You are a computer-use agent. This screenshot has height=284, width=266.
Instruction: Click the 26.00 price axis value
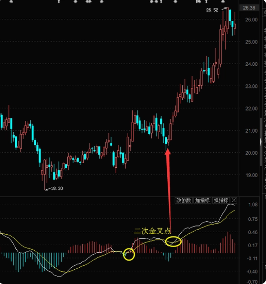(x=251, y=20)
